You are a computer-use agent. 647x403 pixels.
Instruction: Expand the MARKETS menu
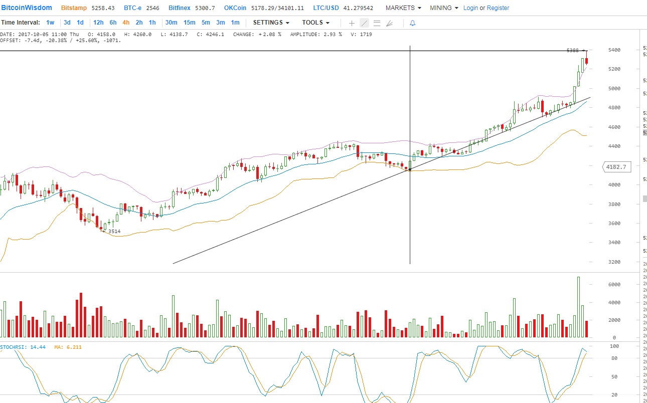pyautogui.click(x=403, y=8)
